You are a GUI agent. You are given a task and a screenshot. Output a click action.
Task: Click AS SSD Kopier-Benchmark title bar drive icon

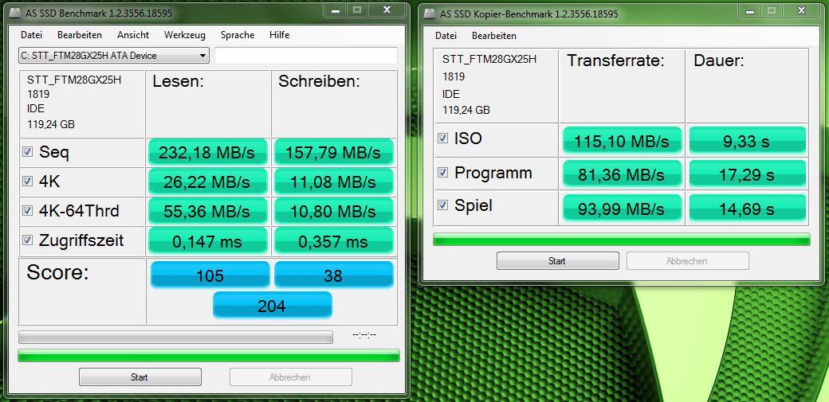430,14
